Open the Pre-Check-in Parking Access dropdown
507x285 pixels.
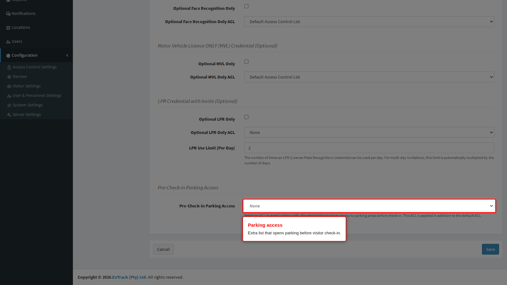point(369,206)
